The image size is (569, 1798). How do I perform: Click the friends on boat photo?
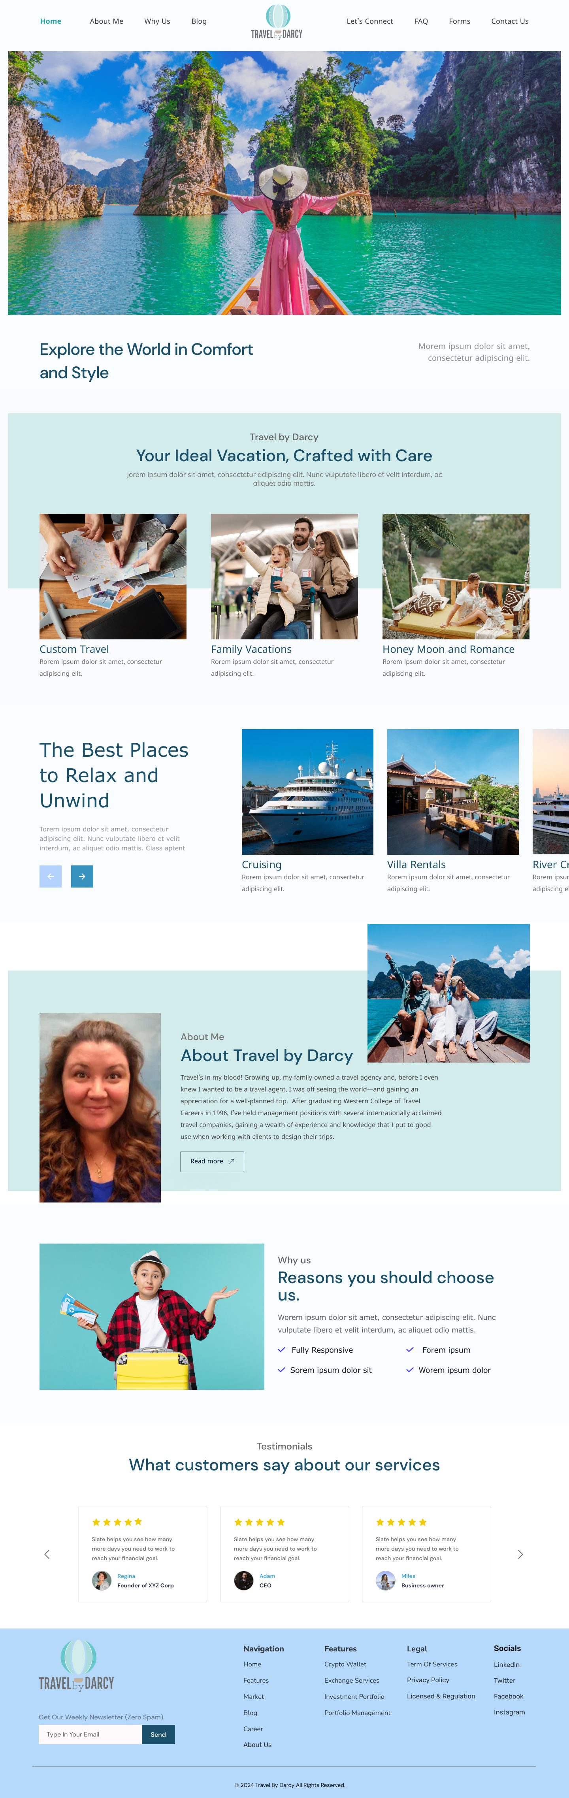(448, 993)
